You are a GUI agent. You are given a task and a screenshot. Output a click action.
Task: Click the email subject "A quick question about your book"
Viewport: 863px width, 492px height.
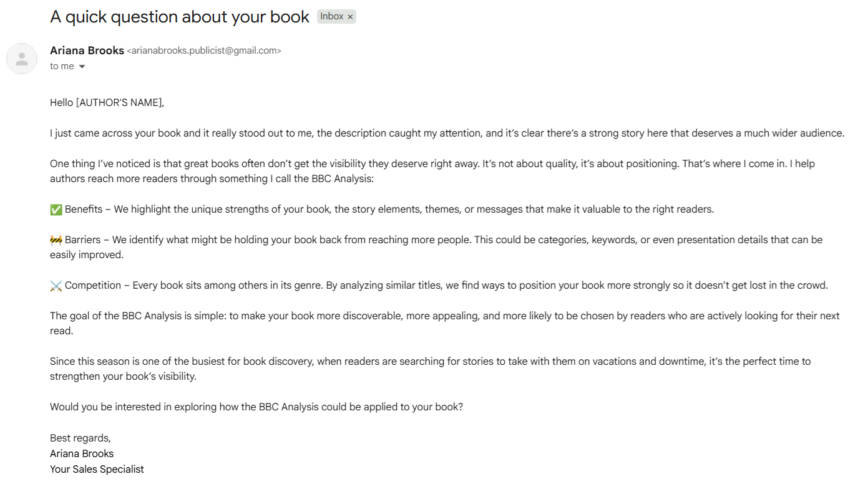[180, 17]
